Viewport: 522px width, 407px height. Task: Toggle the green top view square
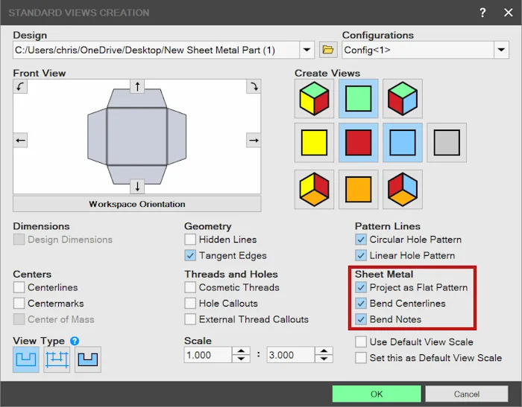pyautogui.click(x=358, y=99)
